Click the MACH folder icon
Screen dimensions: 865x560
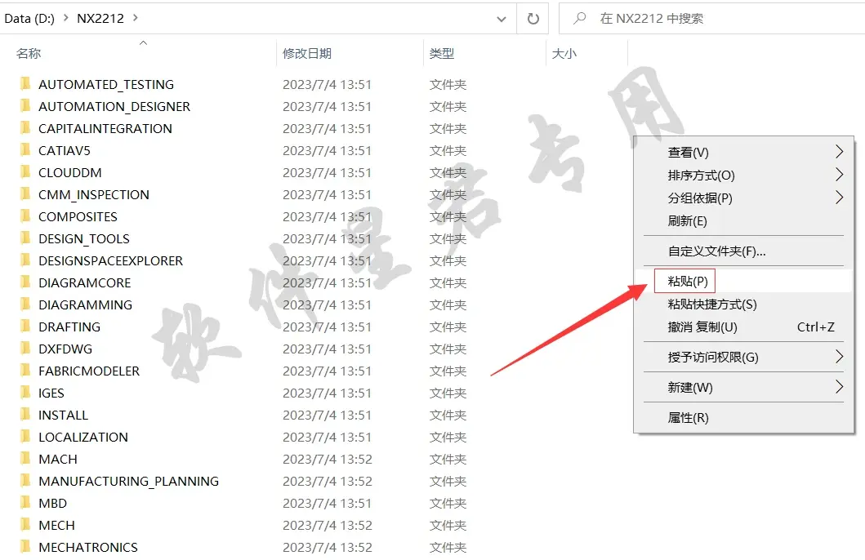point(25,459)
